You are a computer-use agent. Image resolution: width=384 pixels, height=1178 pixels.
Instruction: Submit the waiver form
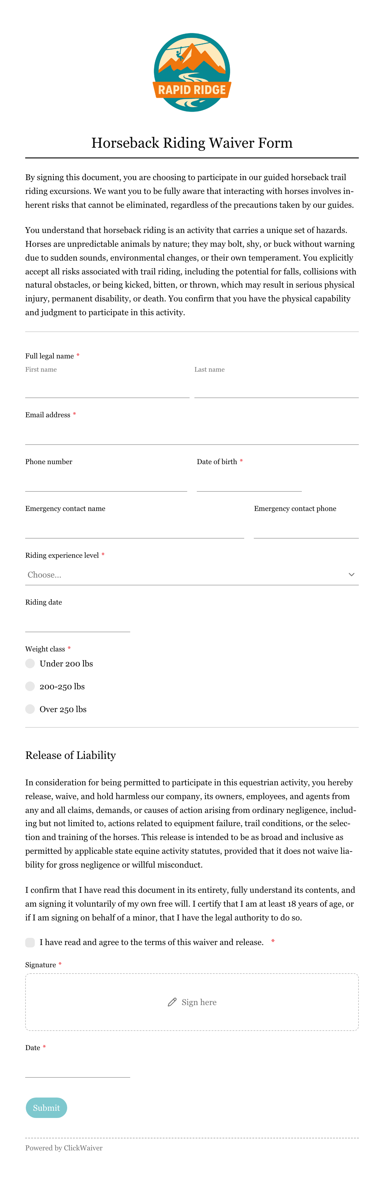46,1107
